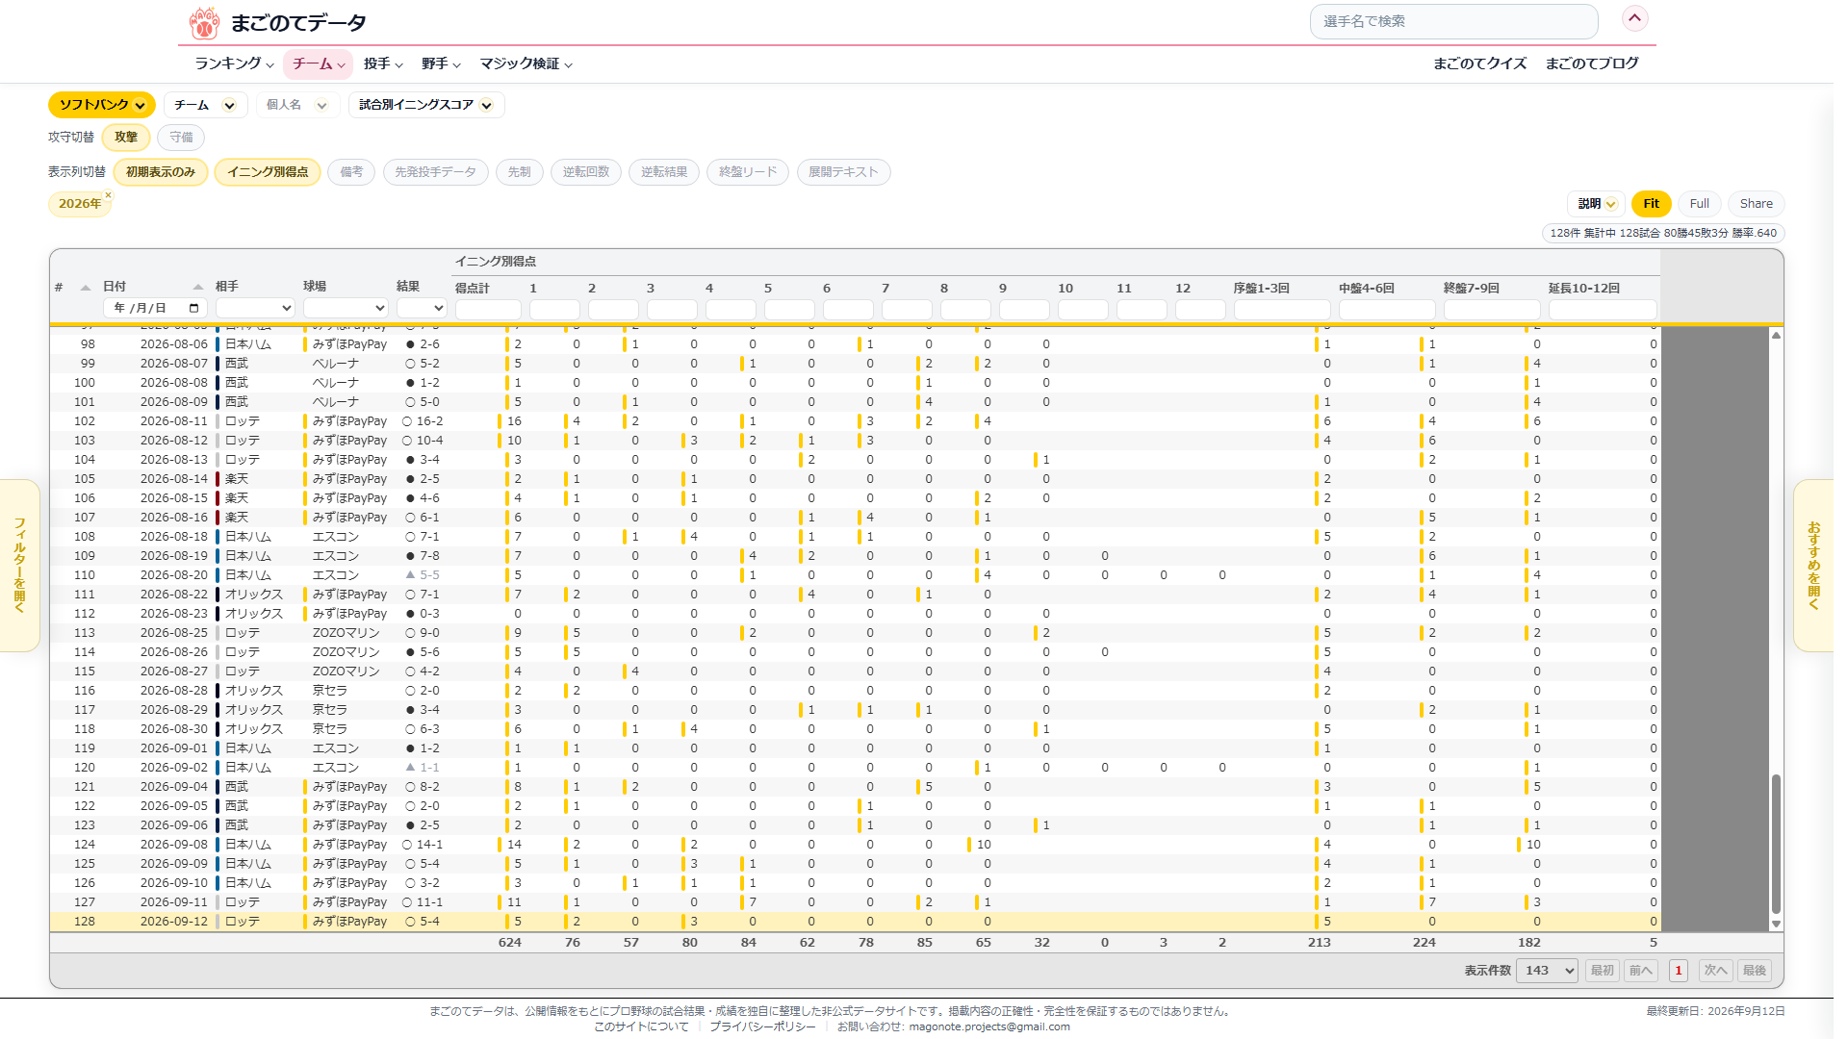
Task: Toggle the イニング別得点 column chip
Action: point(268,172)
